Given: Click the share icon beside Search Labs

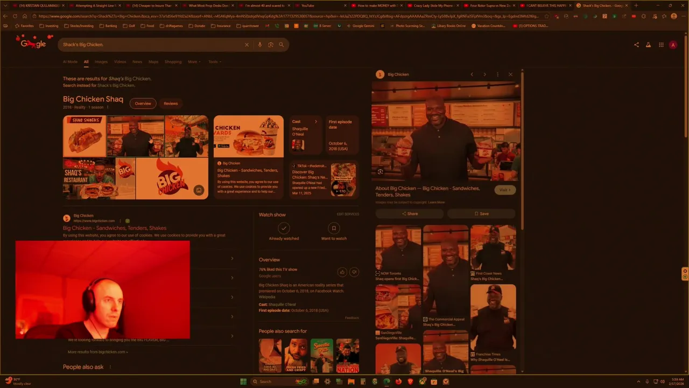Looking at the screenshot, I should pos(636,45).
